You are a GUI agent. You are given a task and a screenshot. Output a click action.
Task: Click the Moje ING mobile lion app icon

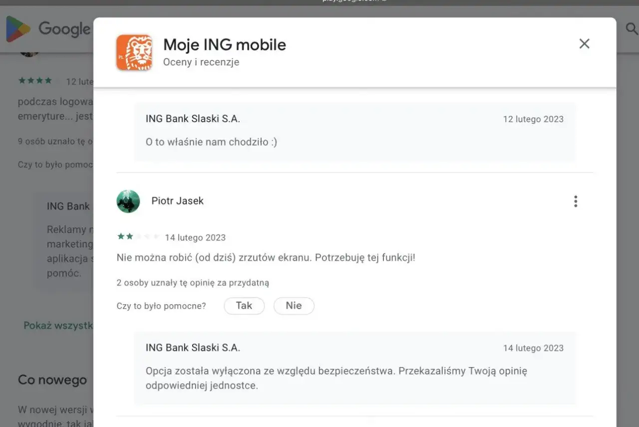tap(134, 52)
